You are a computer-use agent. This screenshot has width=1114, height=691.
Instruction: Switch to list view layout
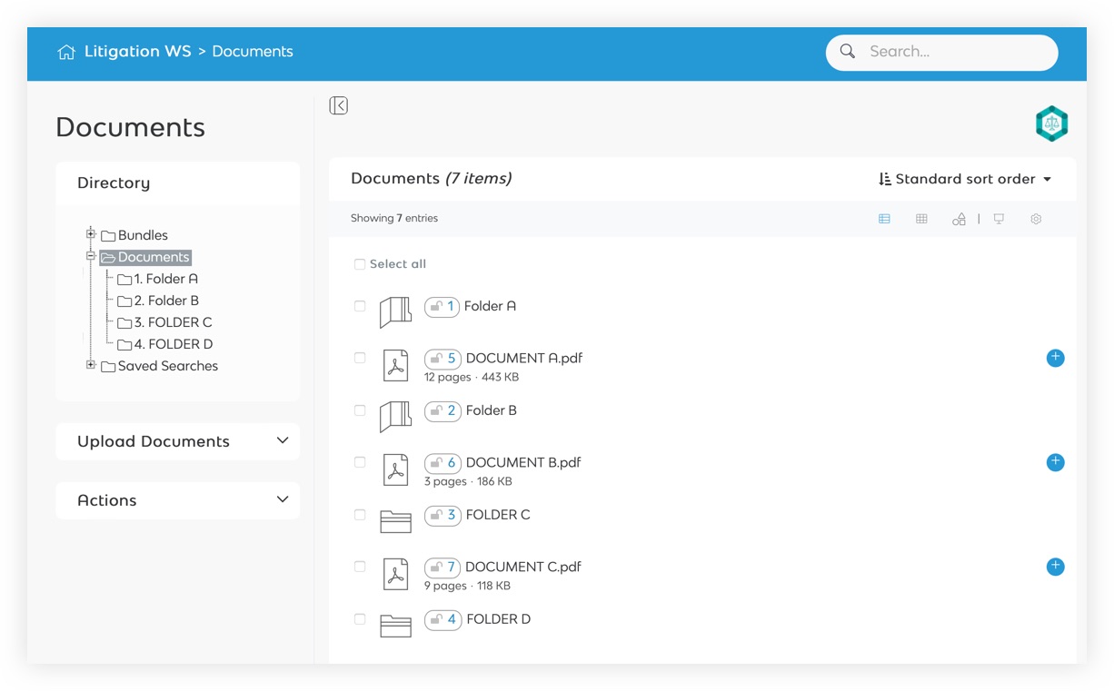coord(884,219)
